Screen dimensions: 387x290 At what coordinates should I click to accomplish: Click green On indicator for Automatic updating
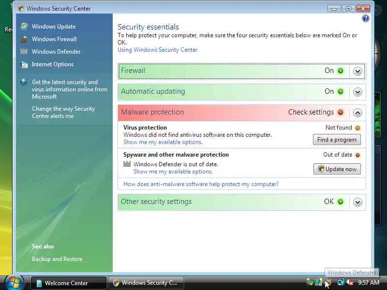(x=341, y=91)
